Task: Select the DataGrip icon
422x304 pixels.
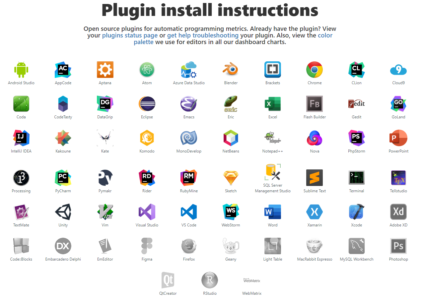Action: point(105,104)
